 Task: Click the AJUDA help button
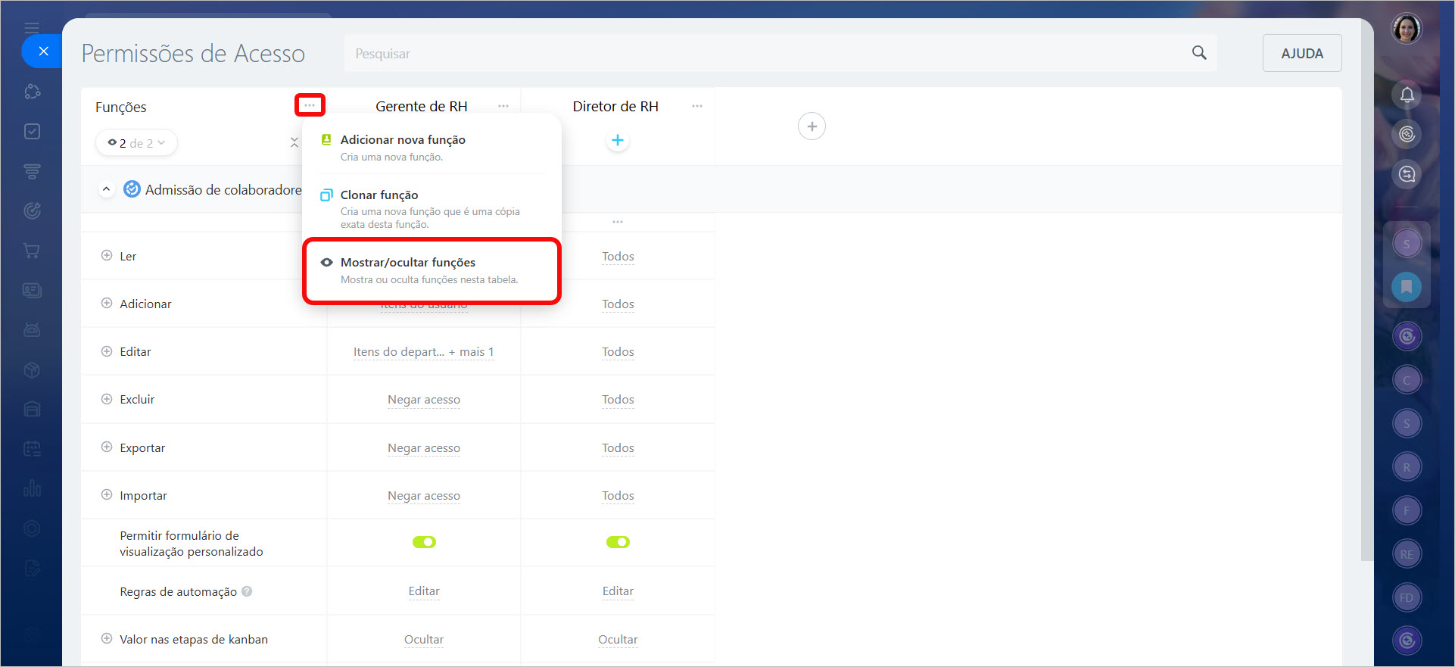tap(1302, 53)
